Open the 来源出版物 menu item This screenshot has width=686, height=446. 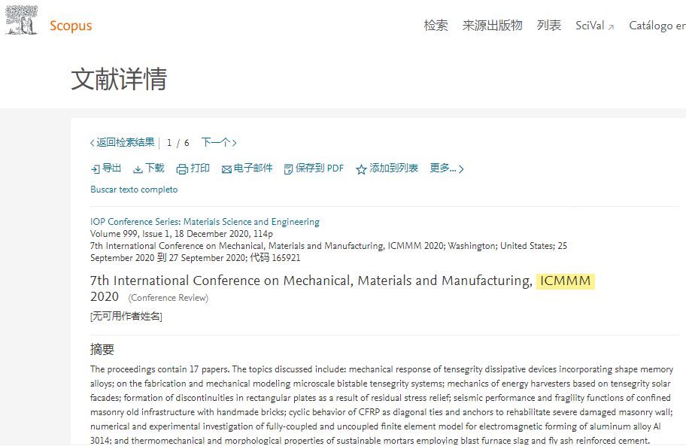coord(492,26)
